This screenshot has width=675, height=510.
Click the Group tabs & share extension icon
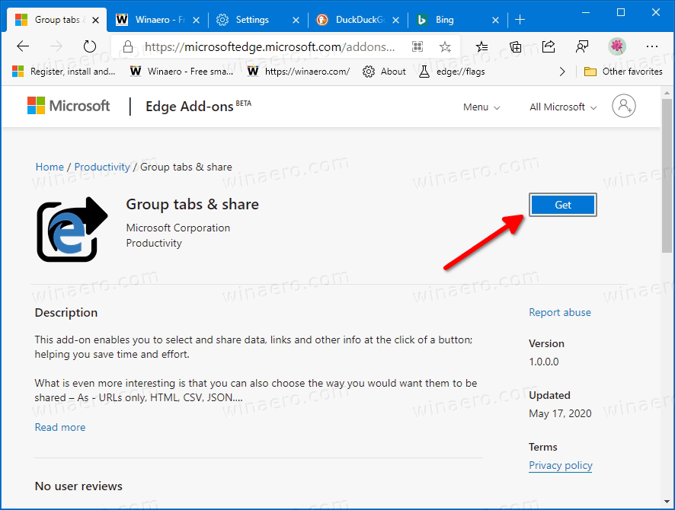(72, 230)
